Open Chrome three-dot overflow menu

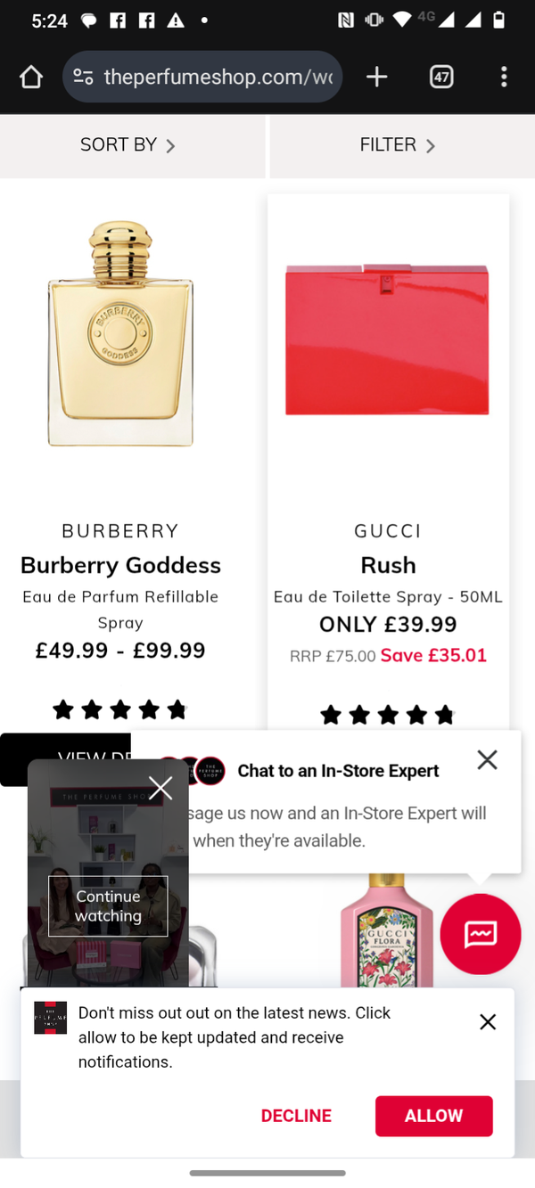[x=504, y=78]
